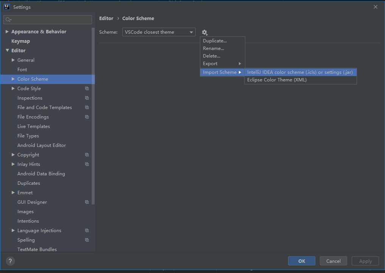
Task: Click the gear icon beside the Scheme dropdown
Action: pyautogui.click(x=204, y=32)
